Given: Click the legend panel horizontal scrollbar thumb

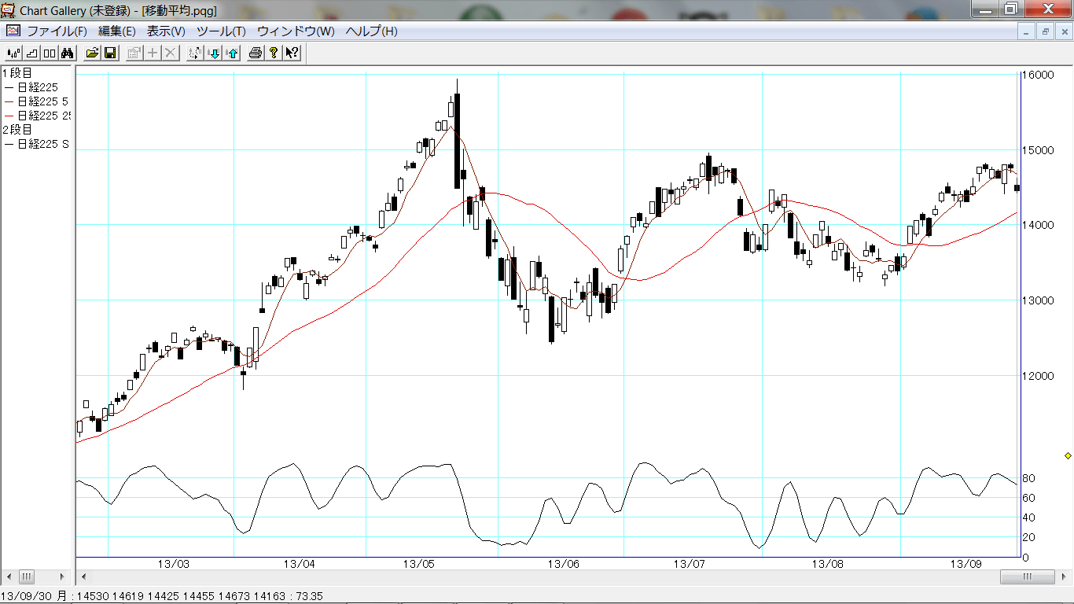Looking at the screenshot, I should coord(26,576).
